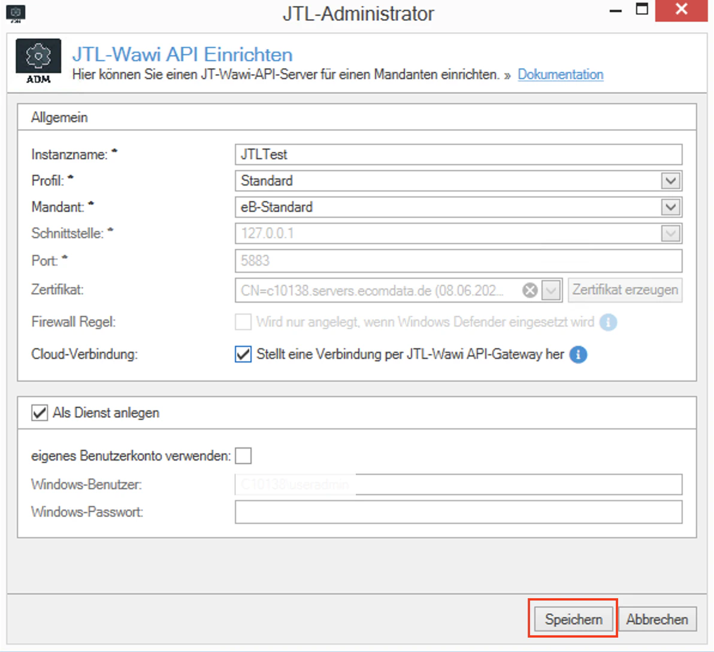The width and height of the screenshot is (714, 652).
Task: Click the Schnittstelle combo box showing 127.0.0.1
Action: point(459,234)
